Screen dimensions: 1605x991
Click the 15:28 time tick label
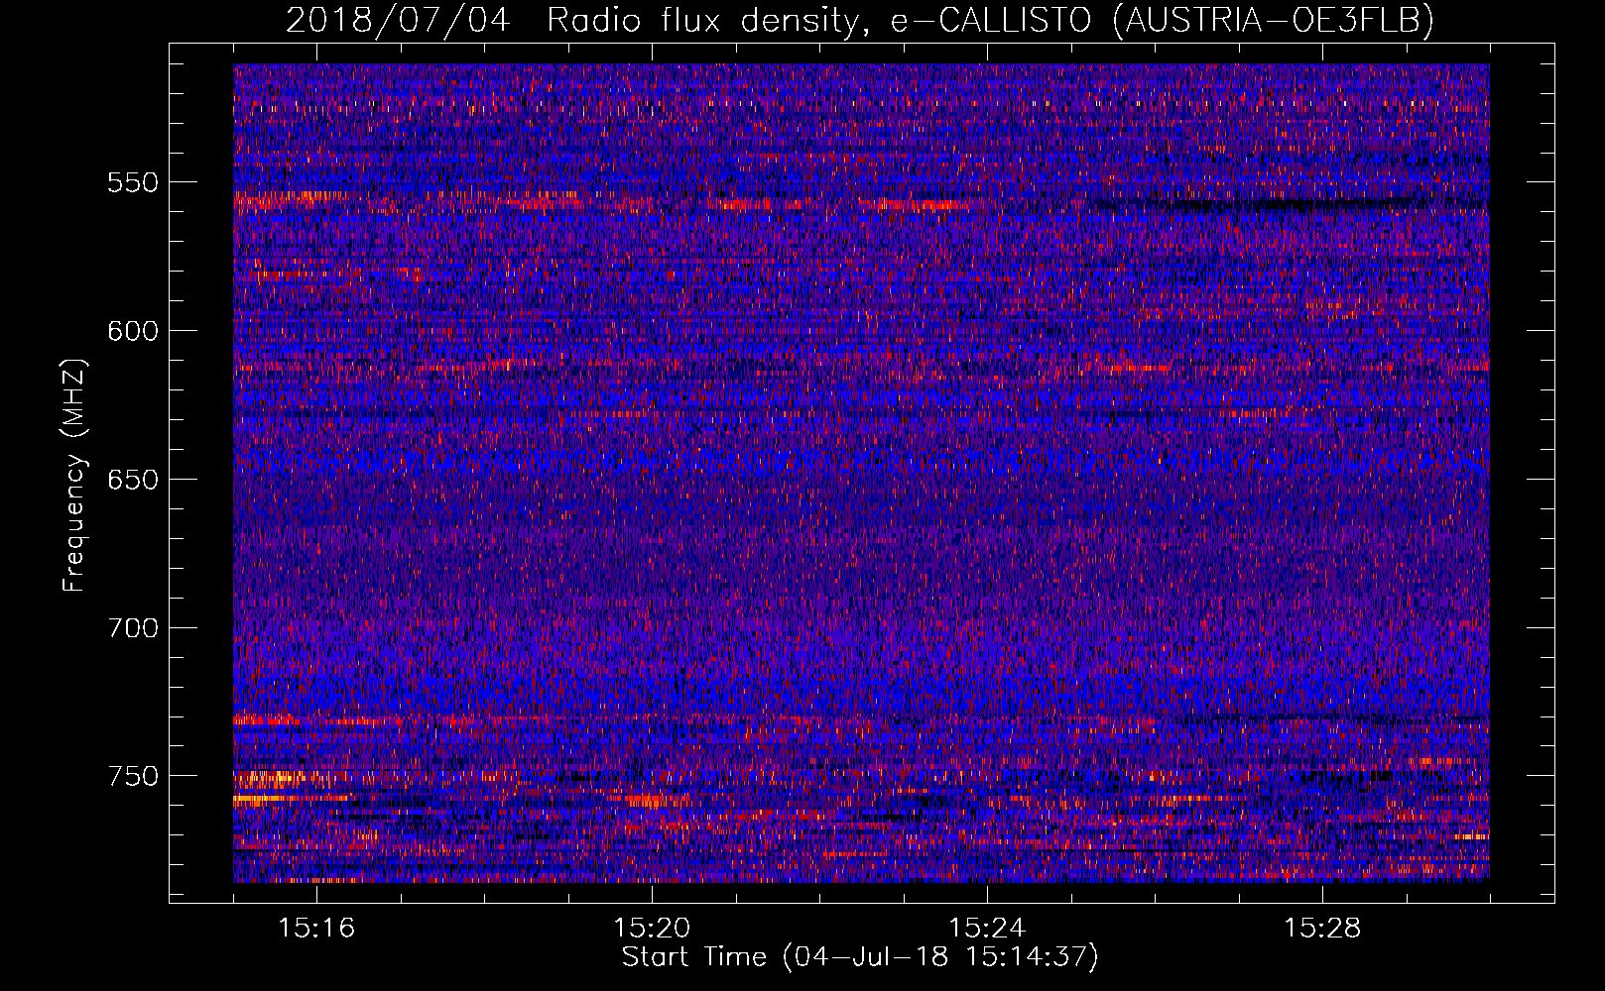(1322, 929)
